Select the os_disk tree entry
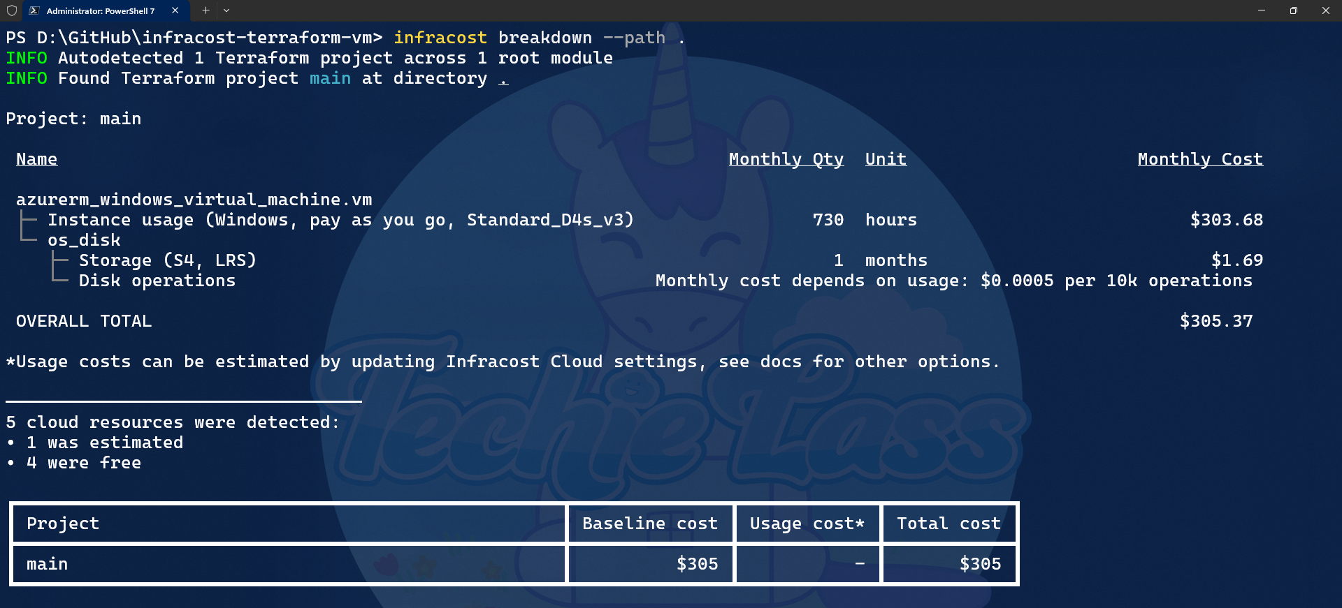The image size is (1342, 608). tap(84, 241)
